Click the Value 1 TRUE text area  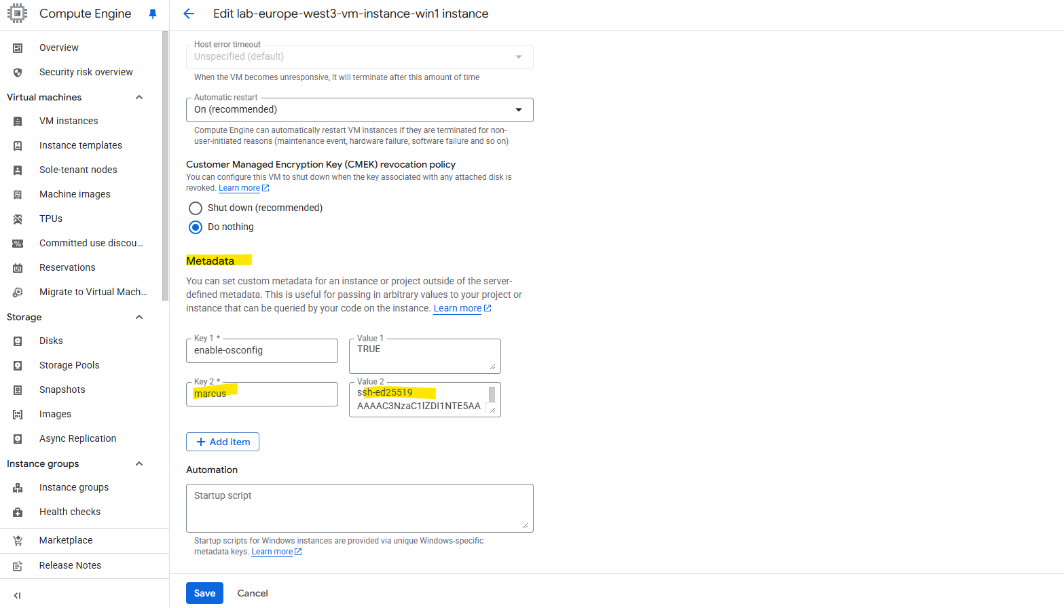tap(425, 356)
